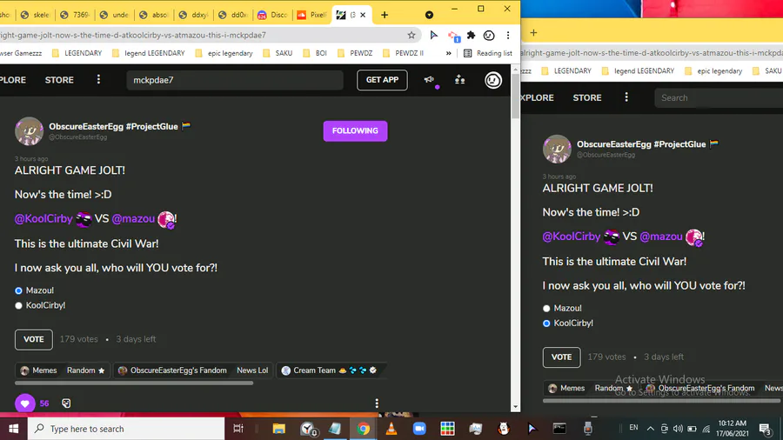Open the @KoolCirby mention in the left window
Screen dimensions: 783x440
pos(43,218)
